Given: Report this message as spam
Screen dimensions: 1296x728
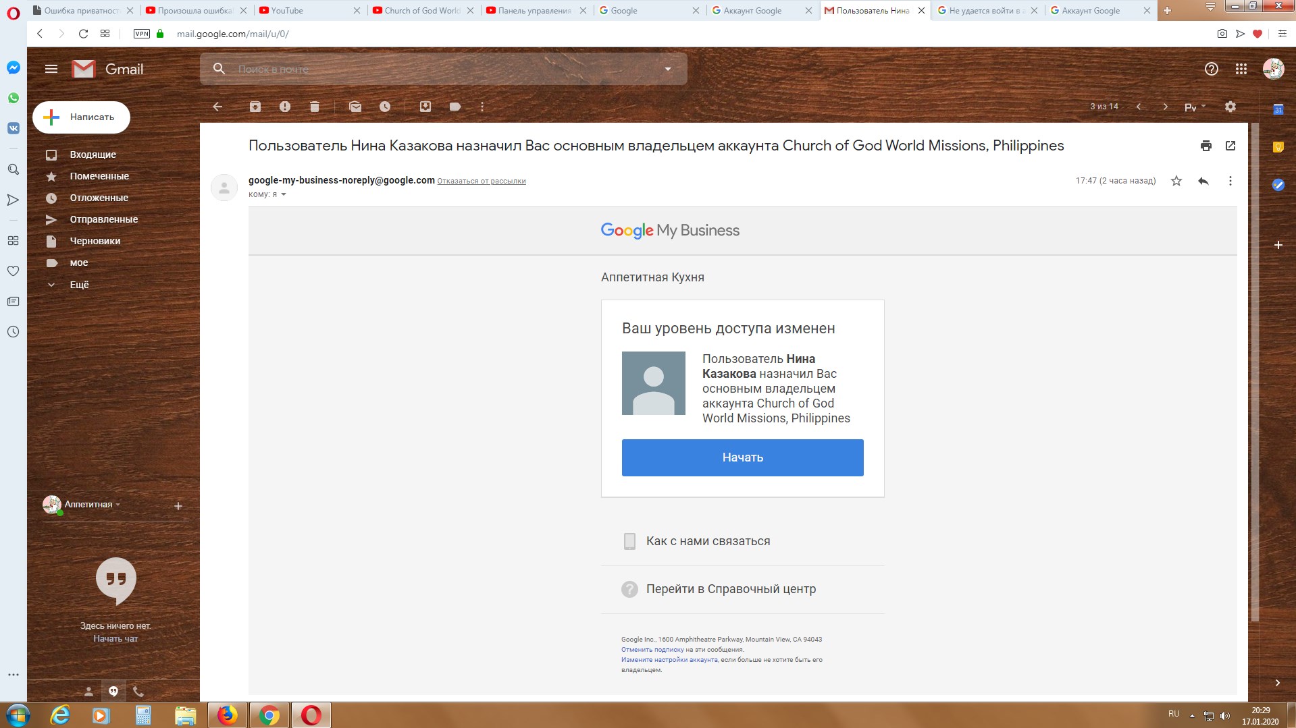Looking at the screenshot, I should click(x=285, y=107).
